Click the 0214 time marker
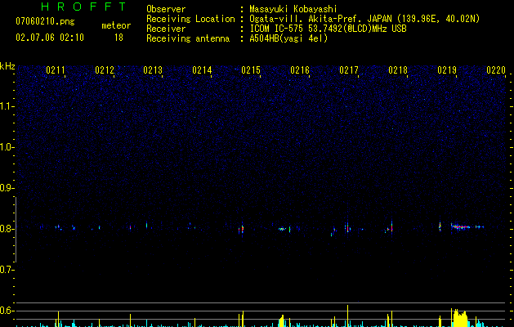The height and width of the screenshot is (327, 514). 202,70
